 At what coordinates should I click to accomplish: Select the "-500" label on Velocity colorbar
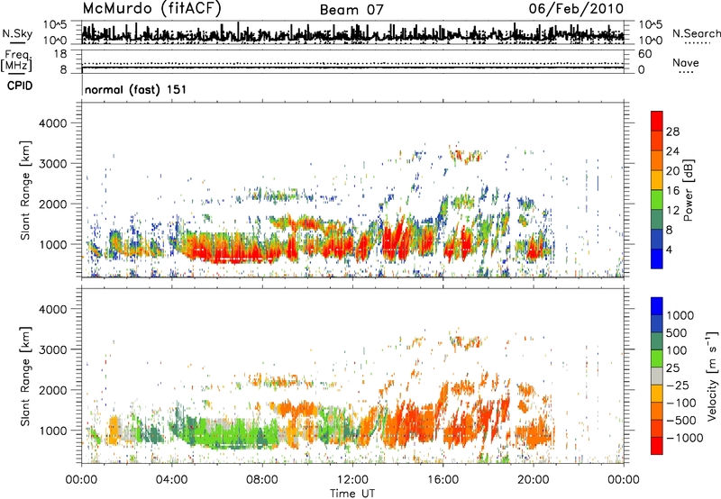point(680,421)
